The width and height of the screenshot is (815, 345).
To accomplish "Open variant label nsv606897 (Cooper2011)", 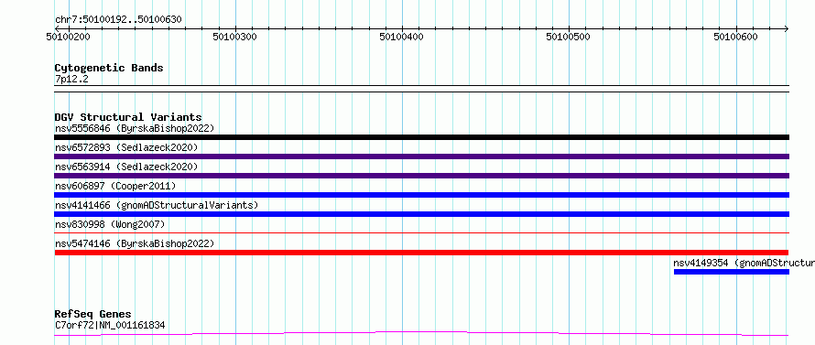I will (x=115, y=186).
